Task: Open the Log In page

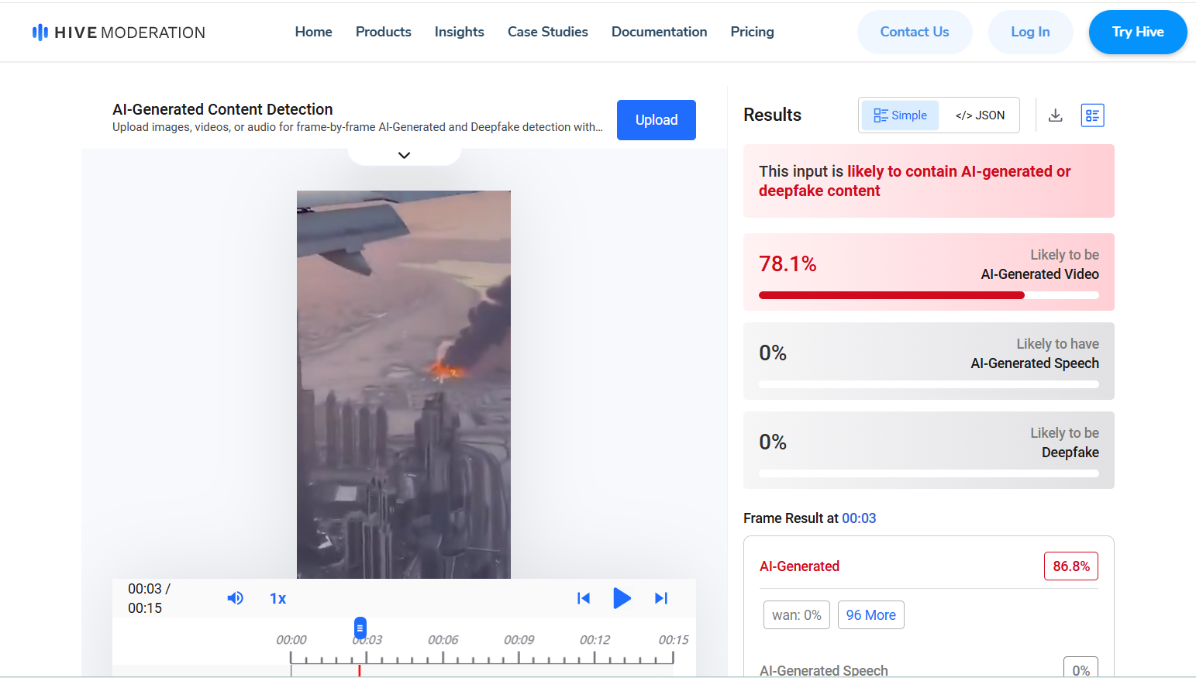Action: pyautogui.click(x=1030, y=32)
